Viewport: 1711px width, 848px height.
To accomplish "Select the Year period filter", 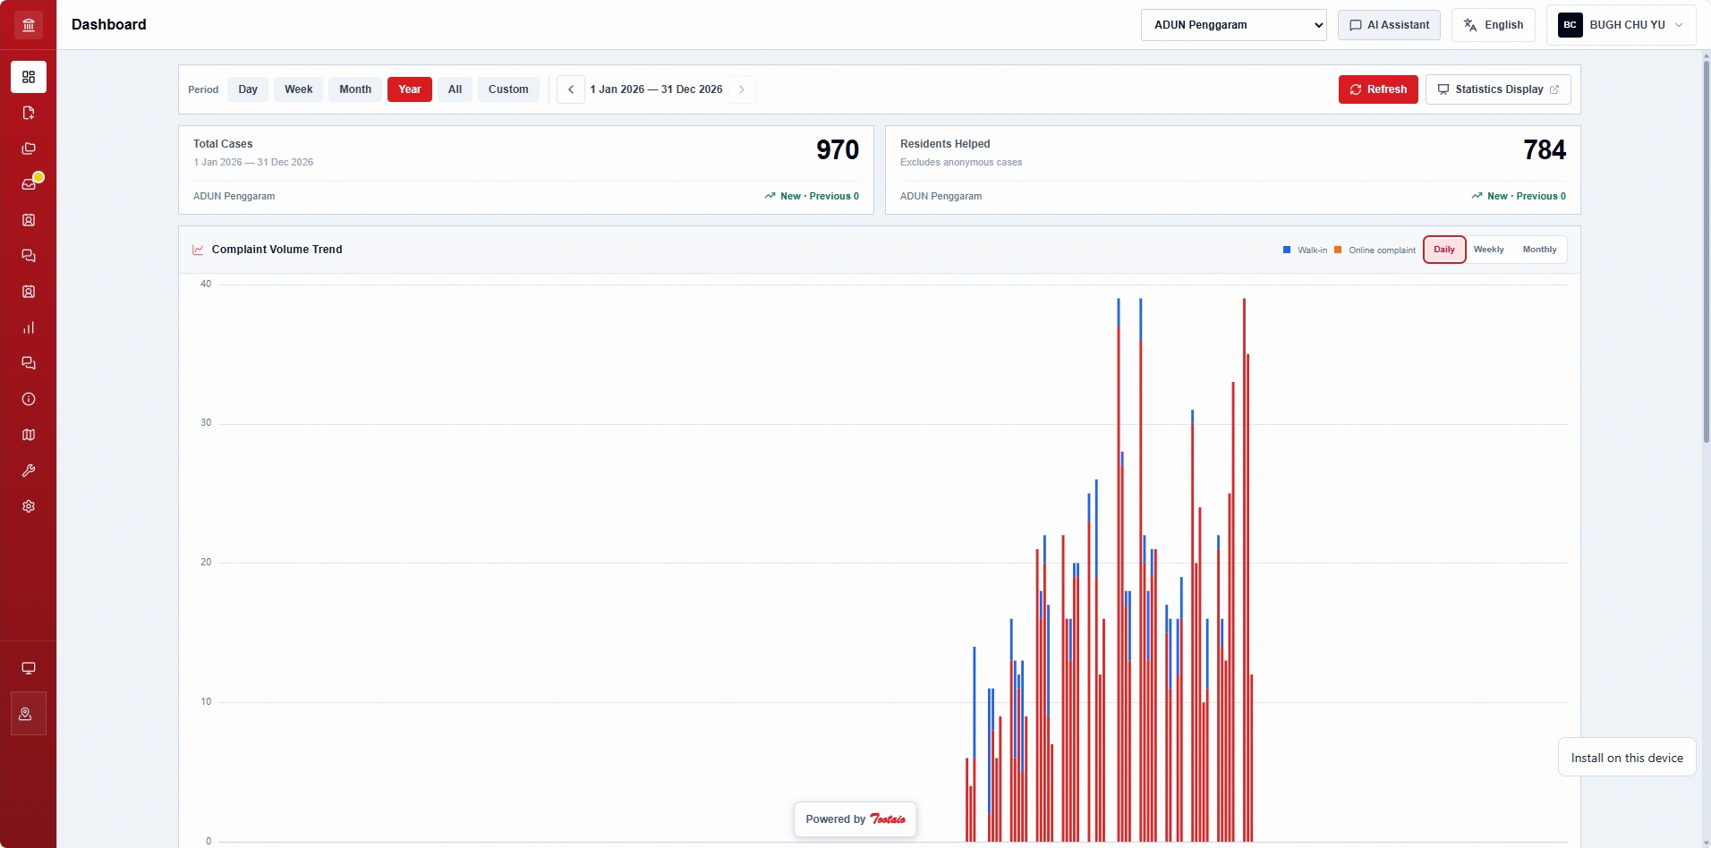I will [410, 89].
